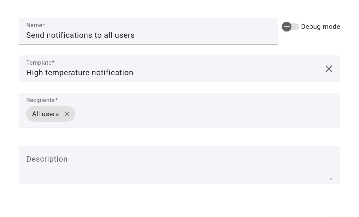
Task: Select the "All users" chip label
Action: [45, 114]
